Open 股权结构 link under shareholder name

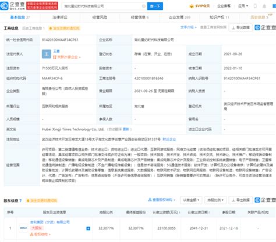[x=40, y=234]
